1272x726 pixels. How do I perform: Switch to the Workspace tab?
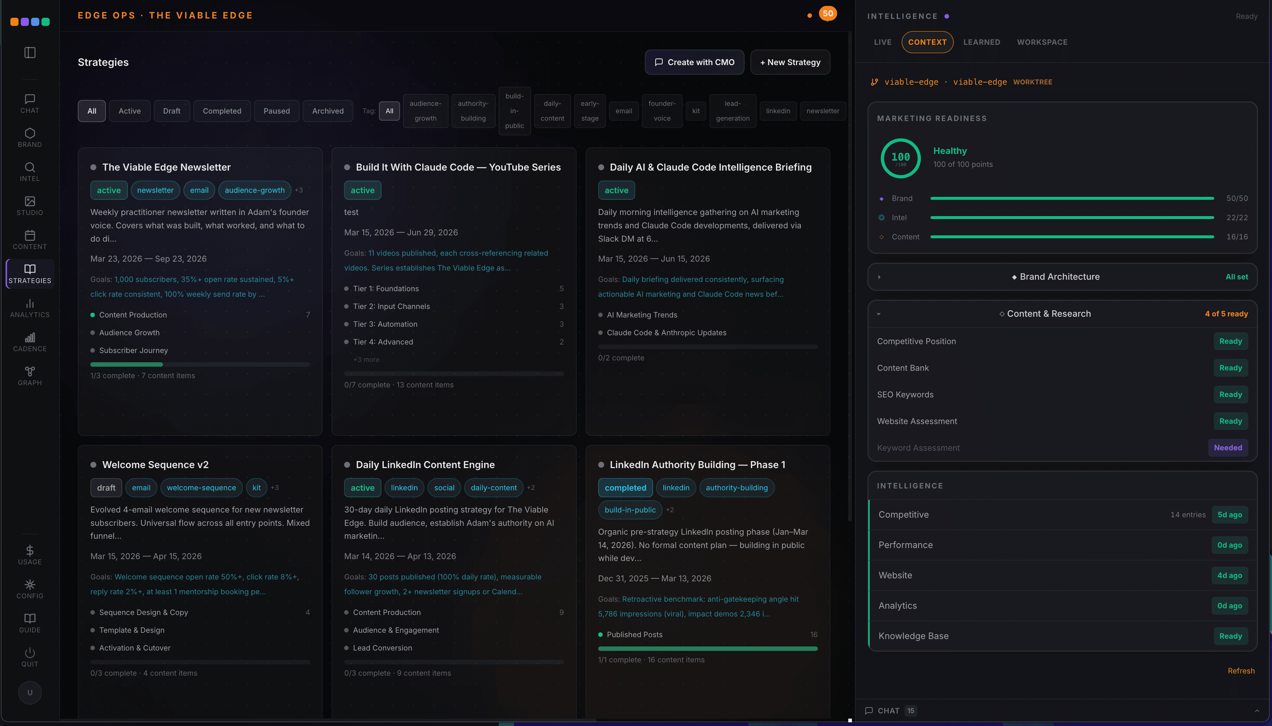coord(1042,42)
